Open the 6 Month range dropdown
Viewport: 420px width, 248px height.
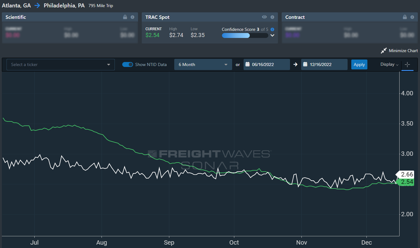(203, 65)
